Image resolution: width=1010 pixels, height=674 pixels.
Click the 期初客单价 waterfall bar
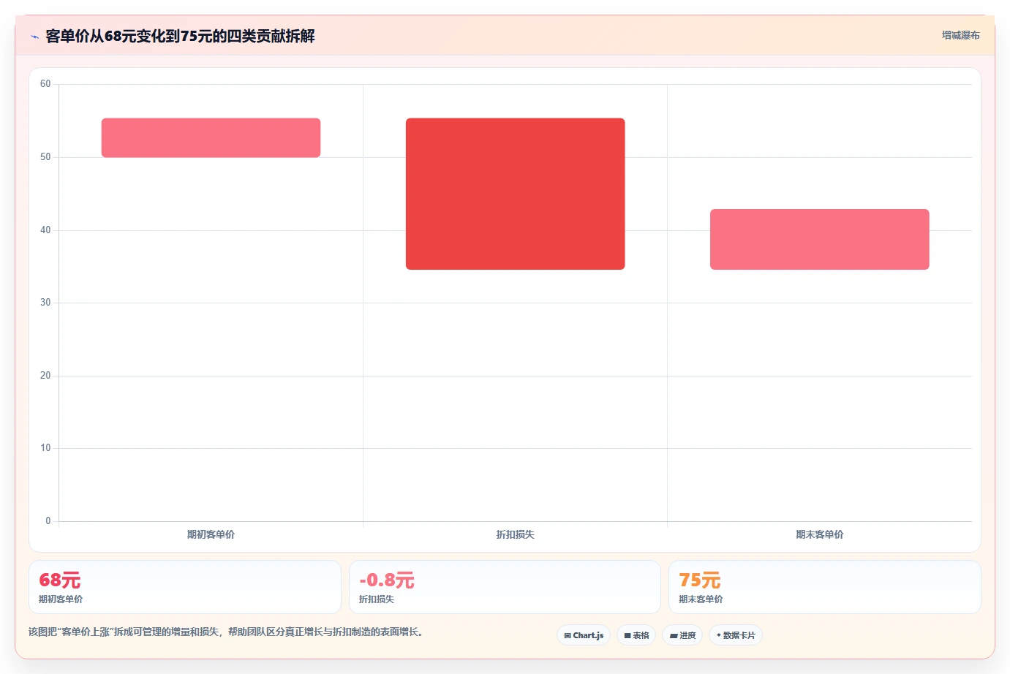(211, 137)
